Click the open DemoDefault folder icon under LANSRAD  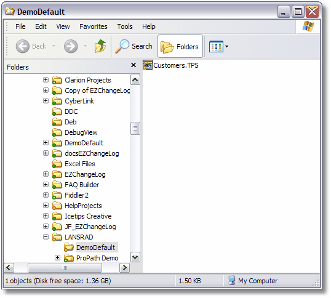pyautogui.click(x=69, y=248)
